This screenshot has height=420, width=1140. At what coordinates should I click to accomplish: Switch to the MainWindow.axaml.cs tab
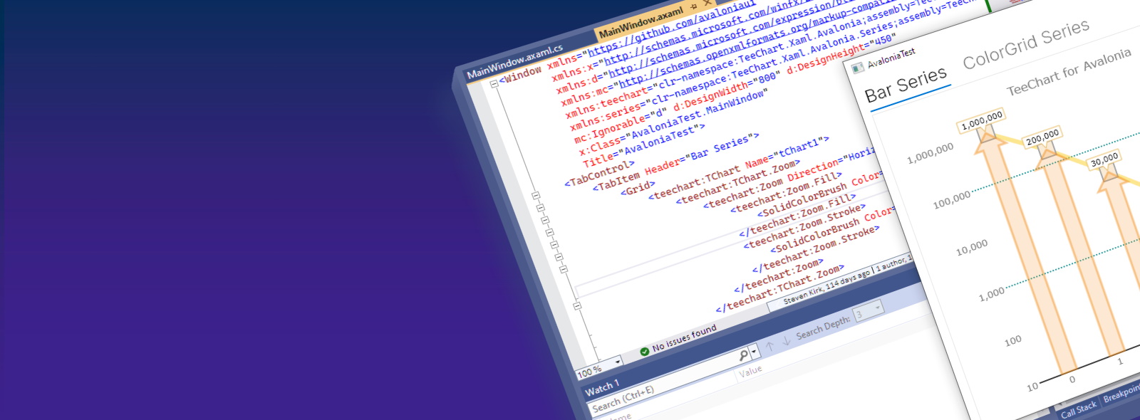(x=514, y=62)
